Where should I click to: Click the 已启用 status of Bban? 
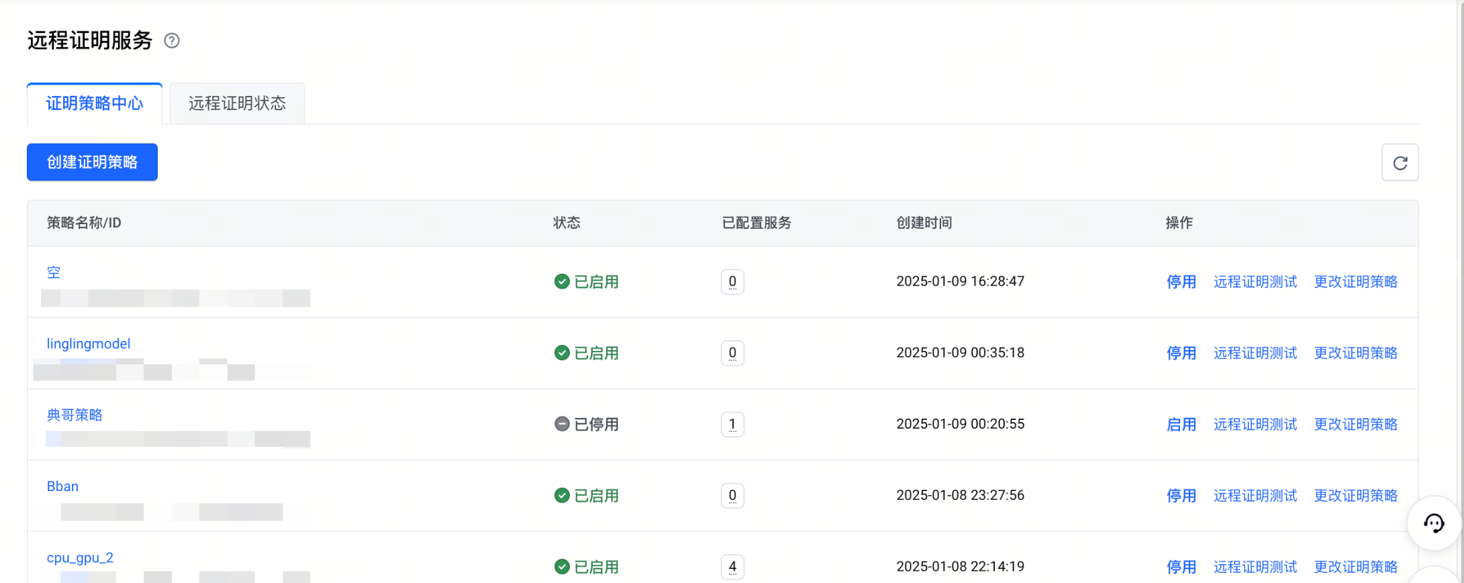pos(587,496)
